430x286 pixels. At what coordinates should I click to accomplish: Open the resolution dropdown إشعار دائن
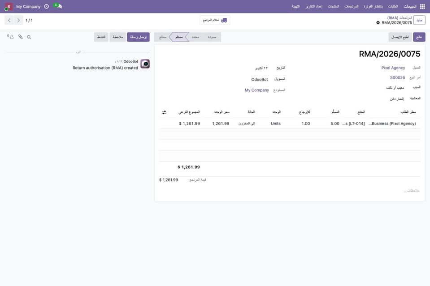(397, 99)
